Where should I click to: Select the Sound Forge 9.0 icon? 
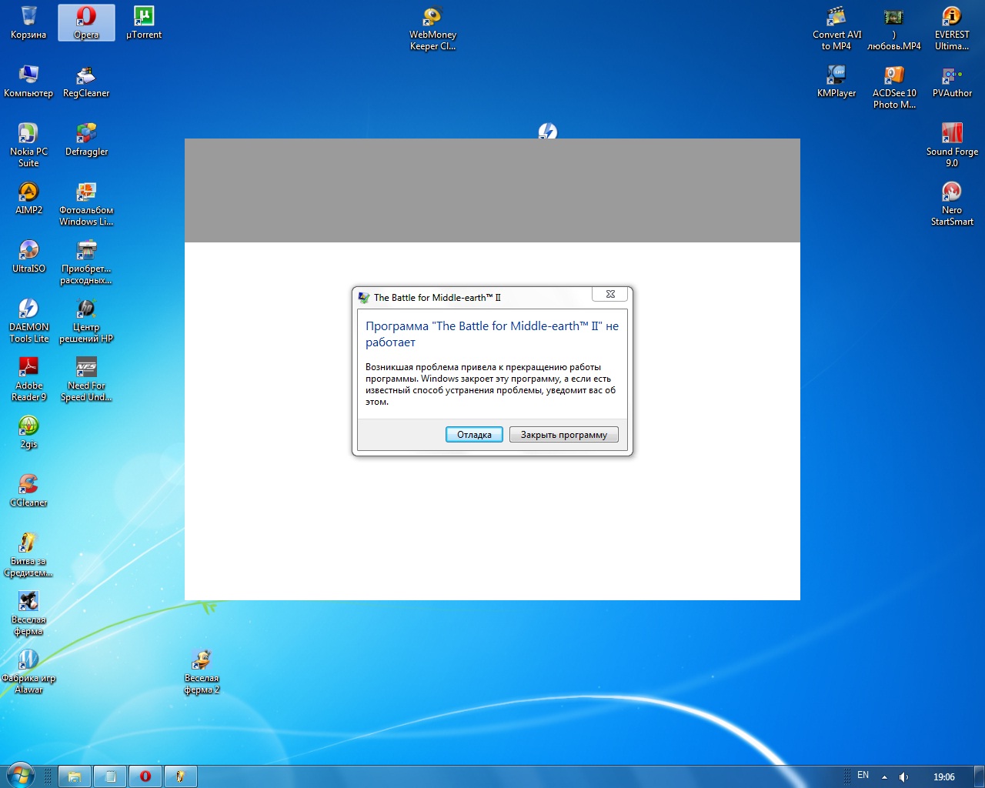coord(952,145)
